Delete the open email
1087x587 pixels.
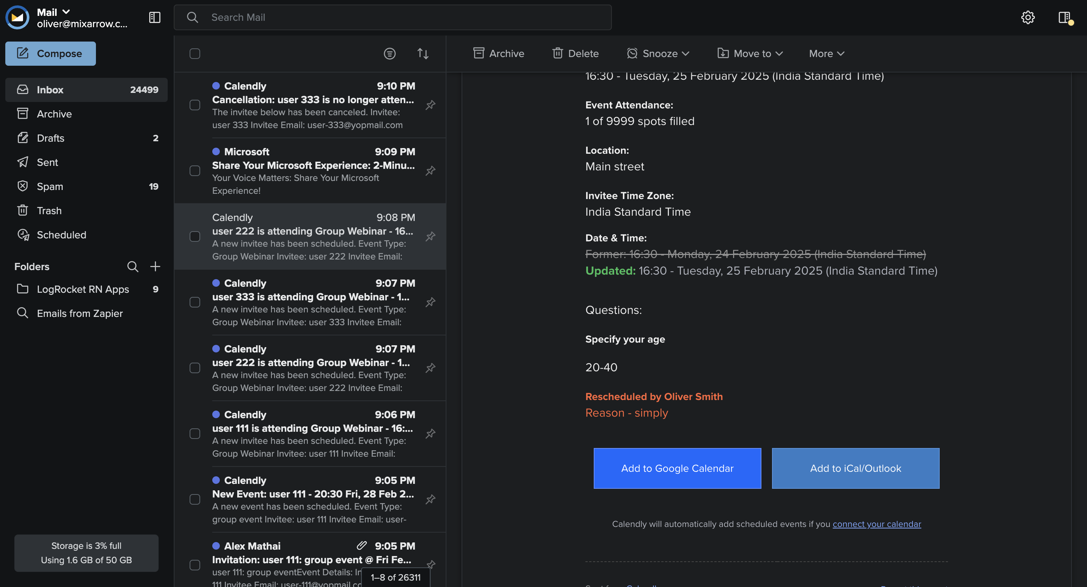(x=575, y=54)
